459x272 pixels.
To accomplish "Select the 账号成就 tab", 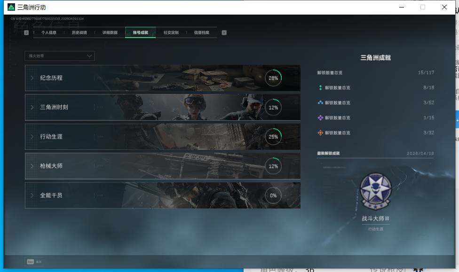I will (x=140, y=32).
